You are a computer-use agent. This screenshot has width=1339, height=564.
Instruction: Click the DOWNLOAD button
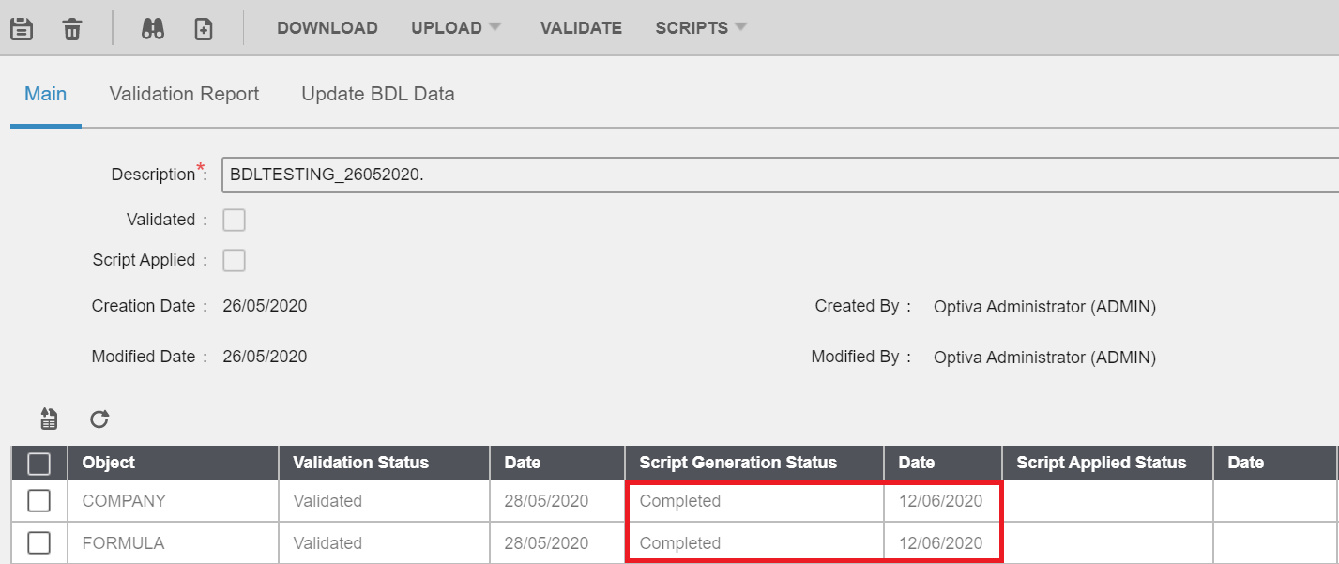[327, 27]
